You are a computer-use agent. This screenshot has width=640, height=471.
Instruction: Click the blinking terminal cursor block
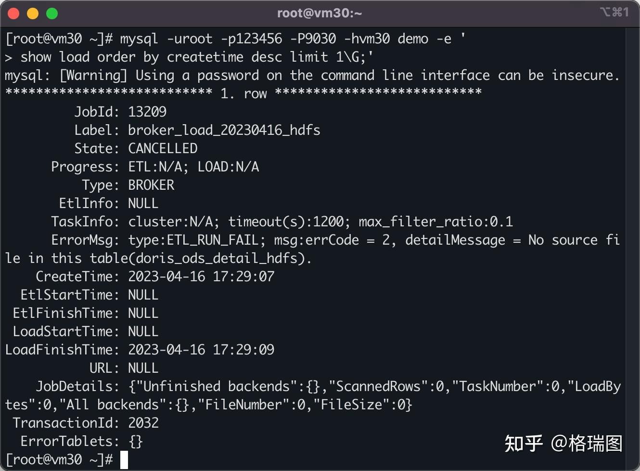[x=124, y=459]
